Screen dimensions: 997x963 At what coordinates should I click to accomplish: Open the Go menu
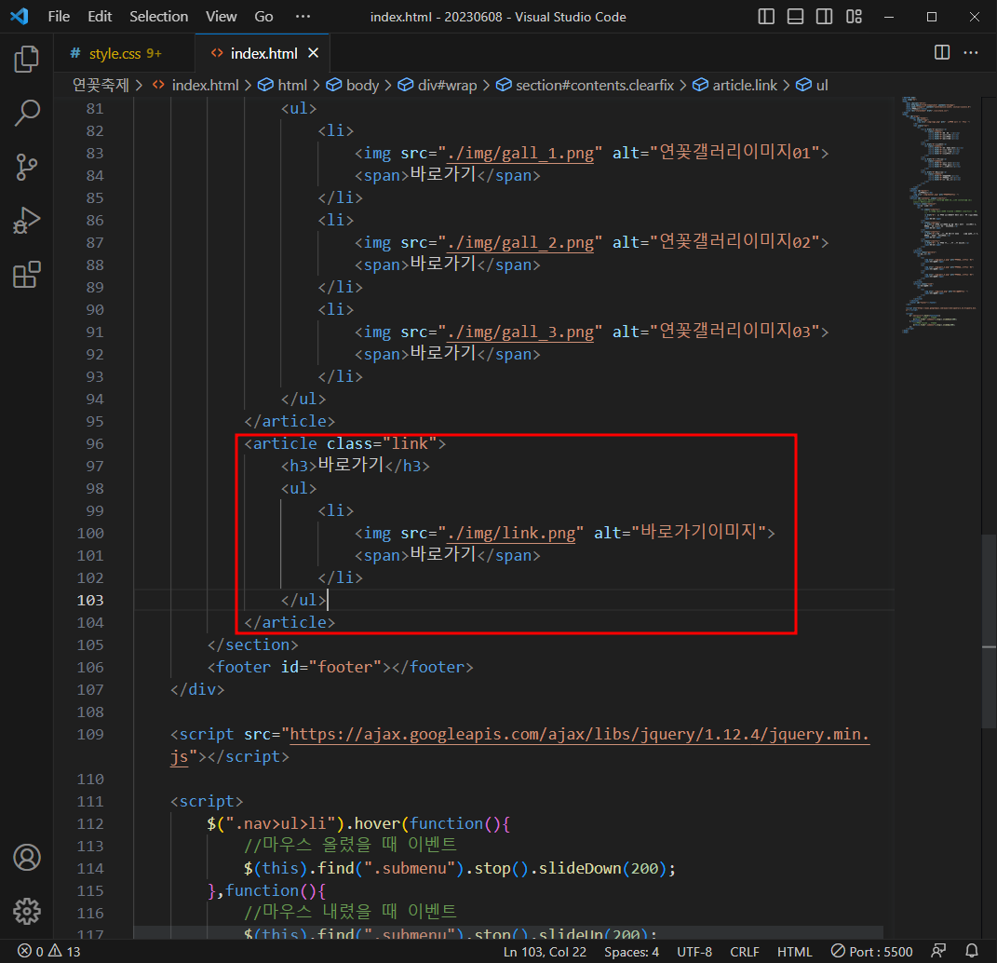(263, 17)
